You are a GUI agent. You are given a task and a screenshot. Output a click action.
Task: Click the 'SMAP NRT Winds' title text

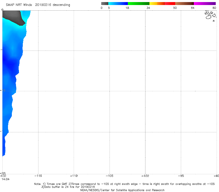(19, 5)
